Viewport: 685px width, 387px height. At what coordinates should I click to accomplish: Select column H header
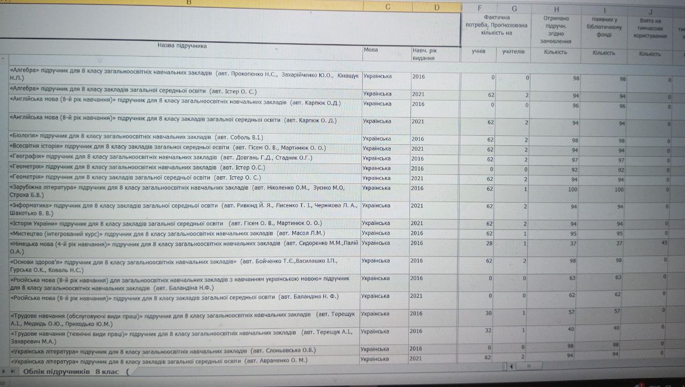557,9
